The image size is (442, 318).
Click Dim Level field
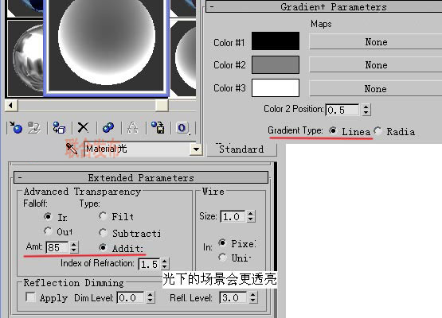pyautogui.click(x=131, y=297)
